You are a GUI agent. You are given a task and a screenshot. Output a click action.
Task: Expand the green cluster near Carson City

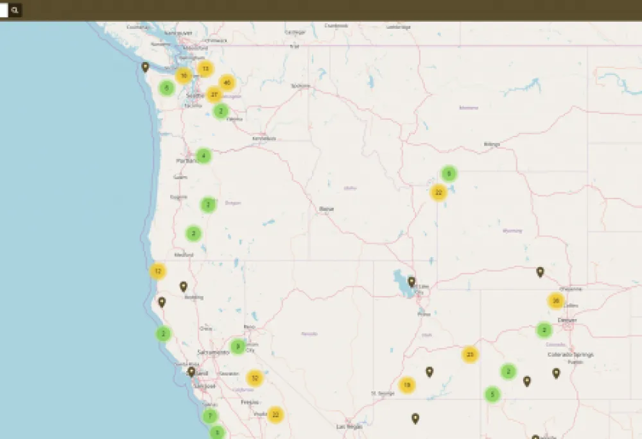[238, 347]
